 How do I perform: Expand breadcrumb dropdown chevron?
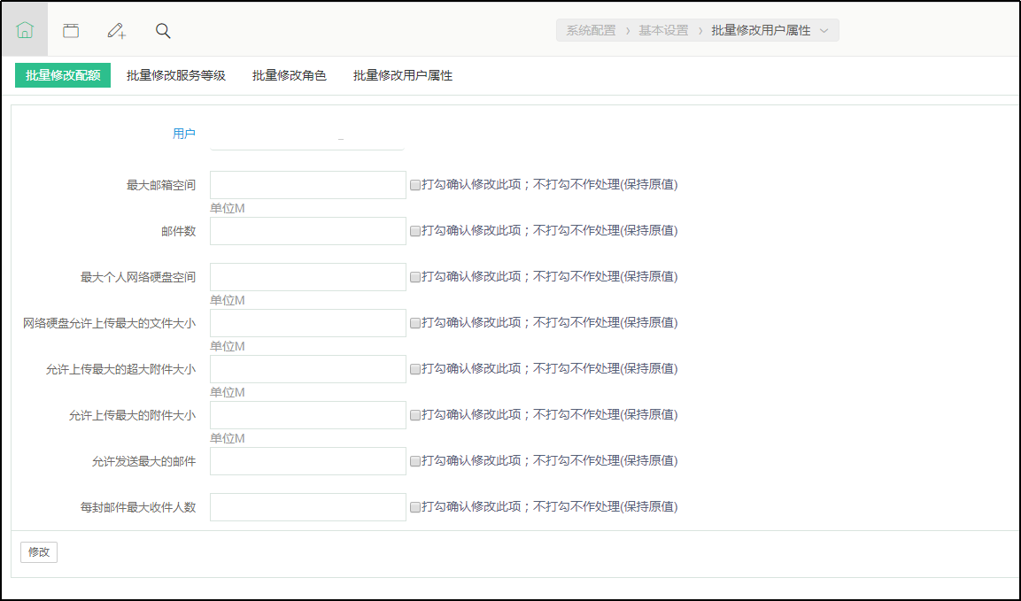(824, 31)
